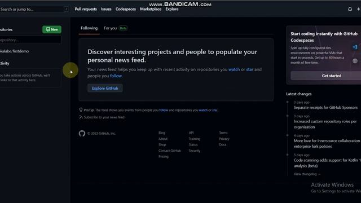This screenshot has width=361, height=203.
Task: Open More love for innersource collaboration change
Action: coord(327,144)
